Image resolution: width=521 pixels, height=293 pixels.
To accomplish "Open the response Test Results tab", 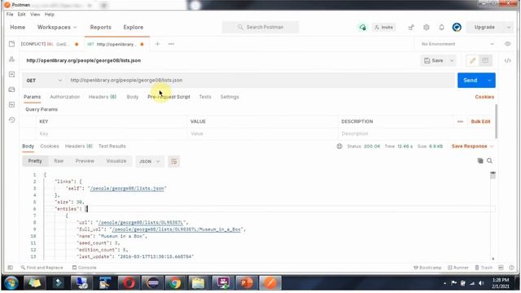I will pyautogui.click(x=112, y=146).
